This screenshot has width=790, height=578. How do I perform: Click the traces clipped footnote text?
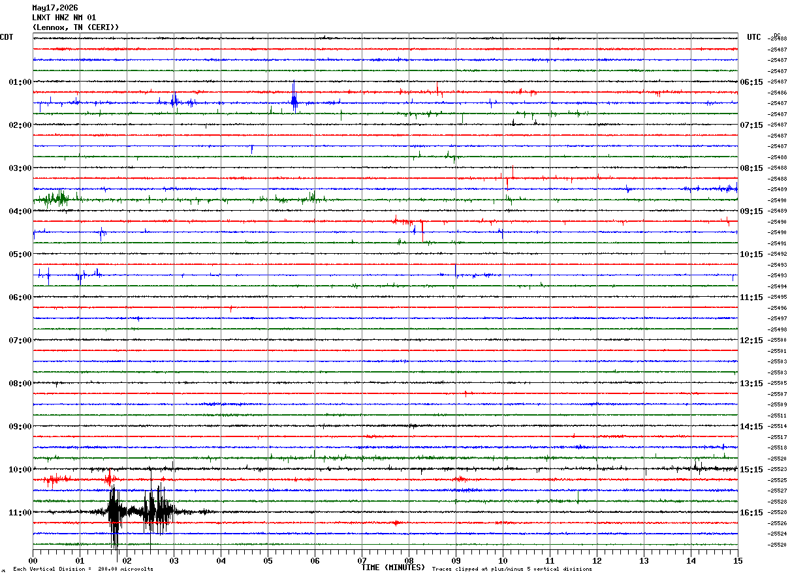(x=512, y=569)
